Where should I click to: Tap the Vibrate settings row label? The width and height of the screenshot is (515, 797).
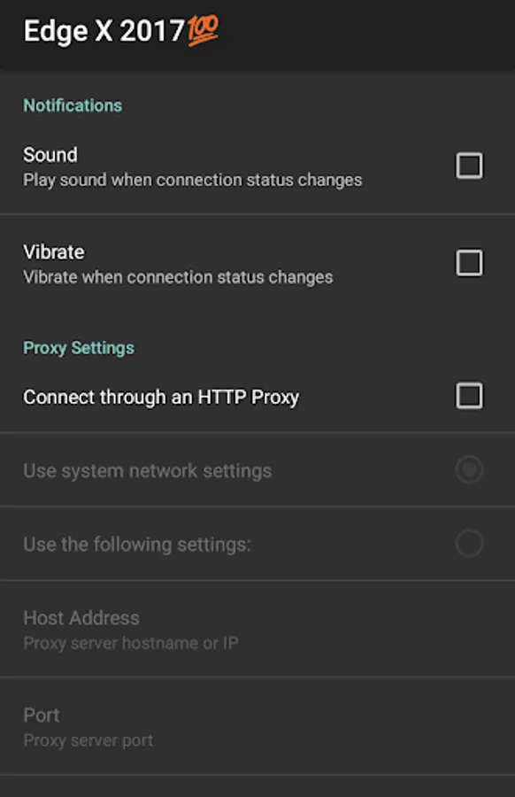[54, 251]
